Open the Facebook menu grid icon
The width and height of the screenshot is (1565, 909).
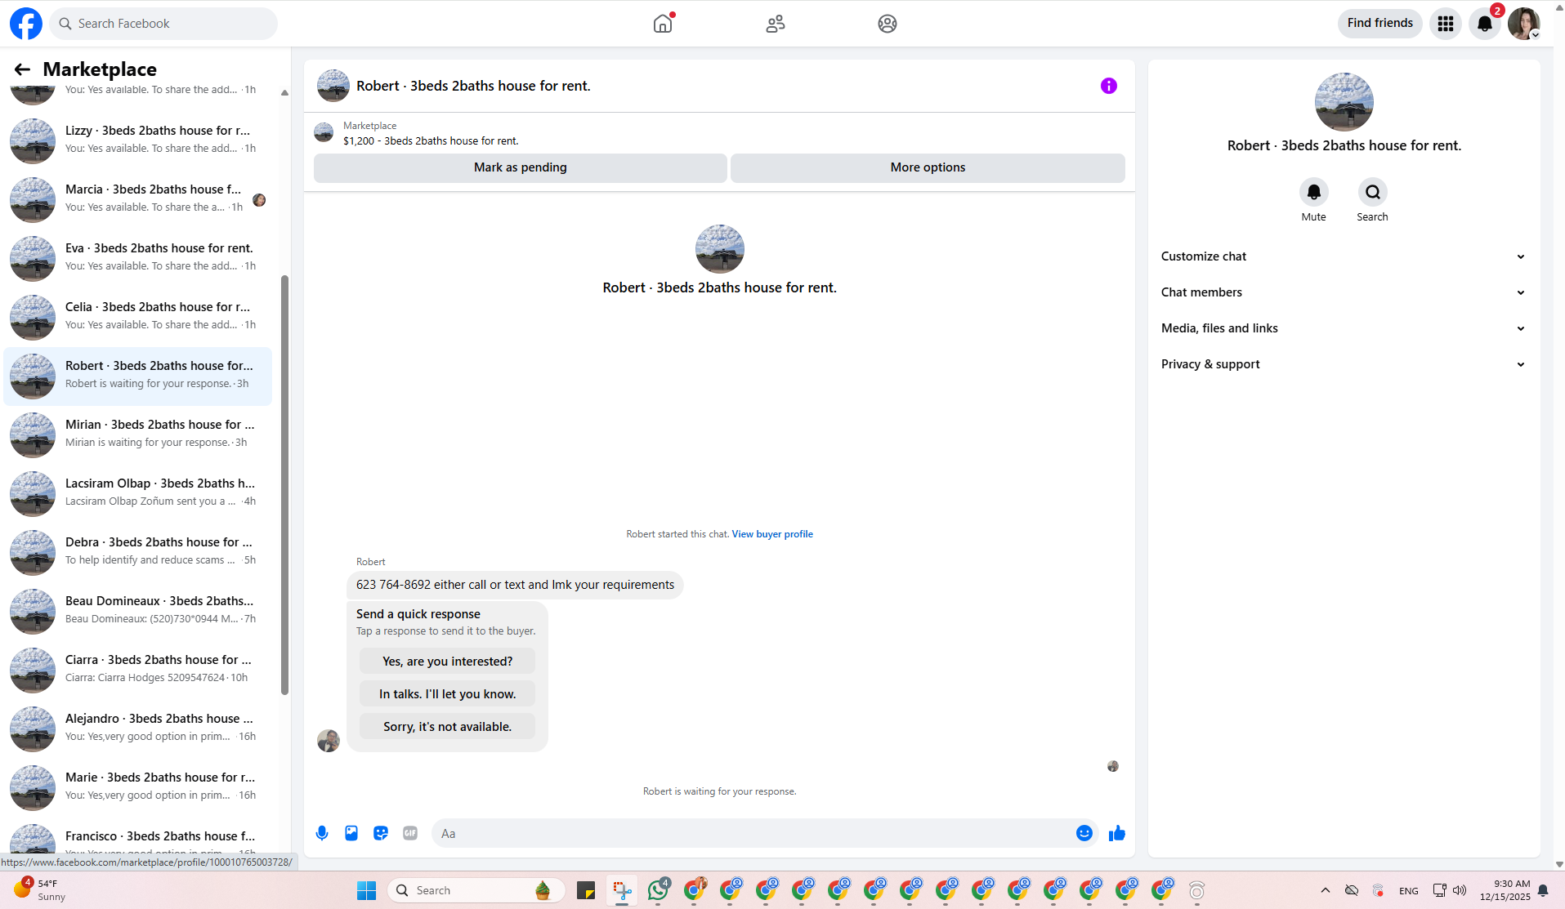click(x=1446, y=24)
